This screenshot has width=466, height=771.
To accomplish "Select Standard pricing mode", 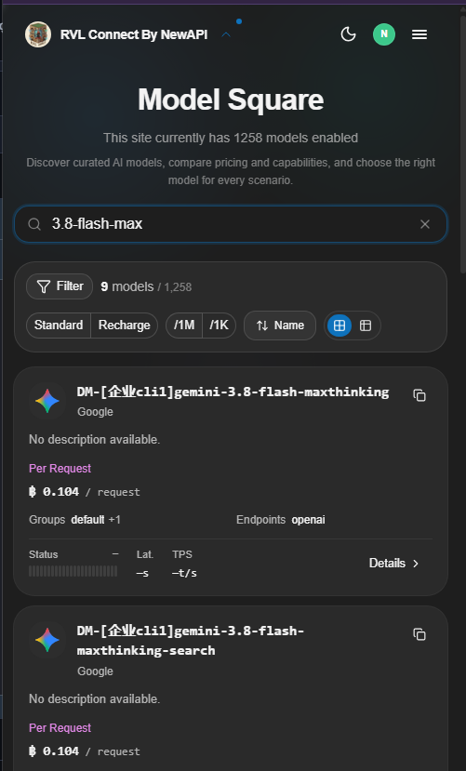I will point(59,326).
